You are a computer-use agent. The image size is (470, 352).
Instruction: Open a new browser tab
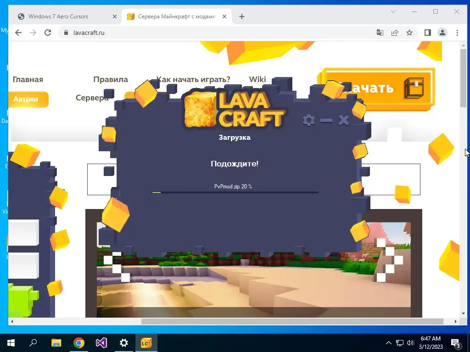(x=242, y=17)
